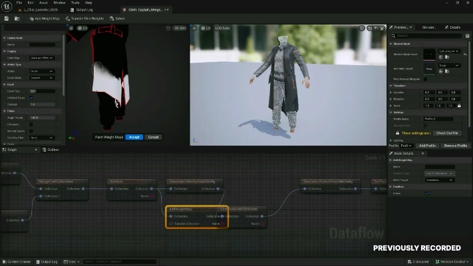The height and width of the screenshot is (266, 473).
Task: Enable the Post Process Blueprint checkbox
Action: coord(426,78)
